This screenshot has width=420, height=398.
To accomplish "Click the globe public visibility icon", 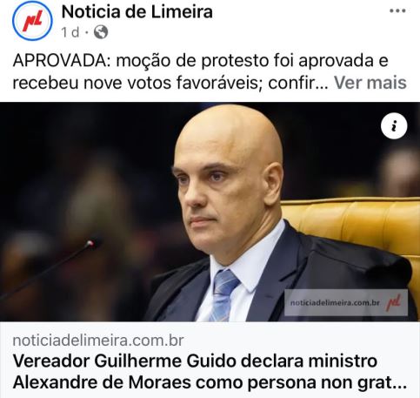I will (101, 32).
